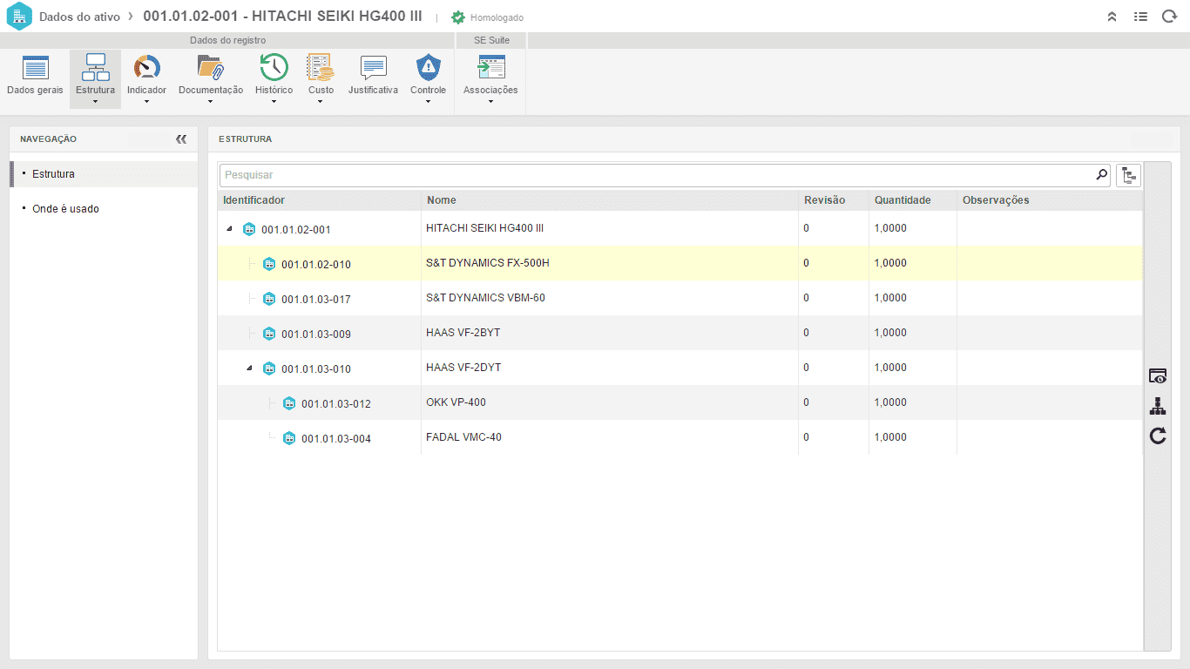Open the Histórico dropdown arrow
This screenshot has height=669, width=1190.
[x=274, y=102]
